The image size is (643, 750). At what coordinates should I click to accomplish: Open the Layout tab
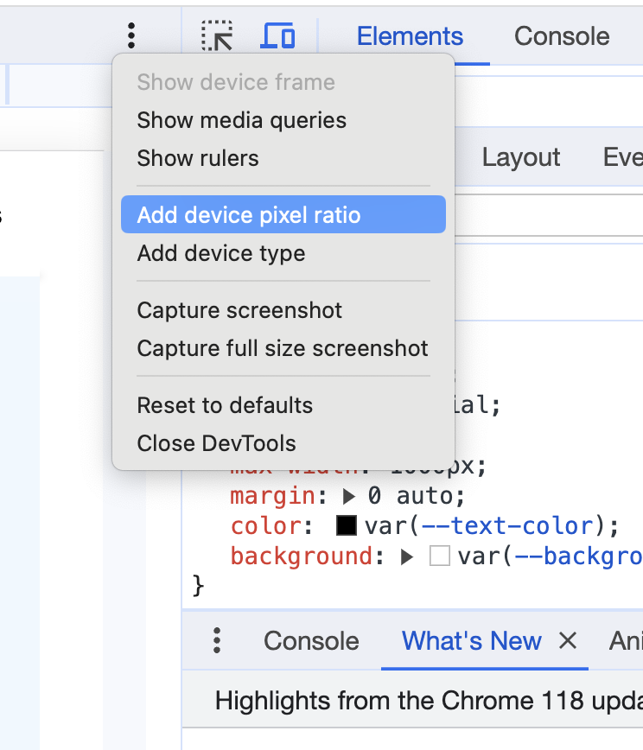click(520, 157)
